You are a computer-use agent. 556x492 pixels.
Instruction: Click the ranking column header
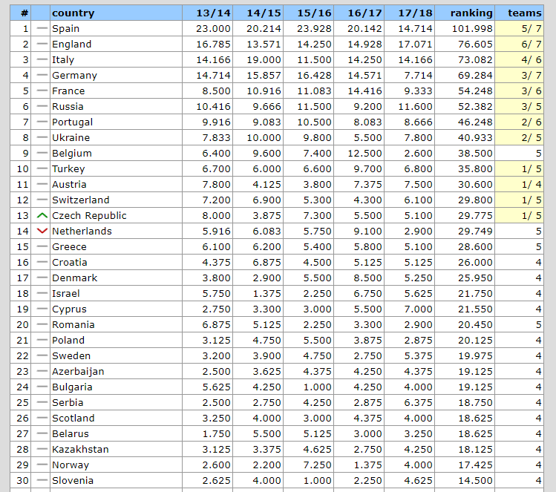coord(471,13)
